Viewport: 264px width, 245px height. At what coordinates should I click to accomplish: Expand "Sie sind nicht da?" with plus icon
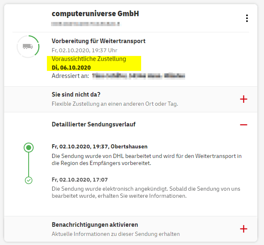click(x=244, y=99)
